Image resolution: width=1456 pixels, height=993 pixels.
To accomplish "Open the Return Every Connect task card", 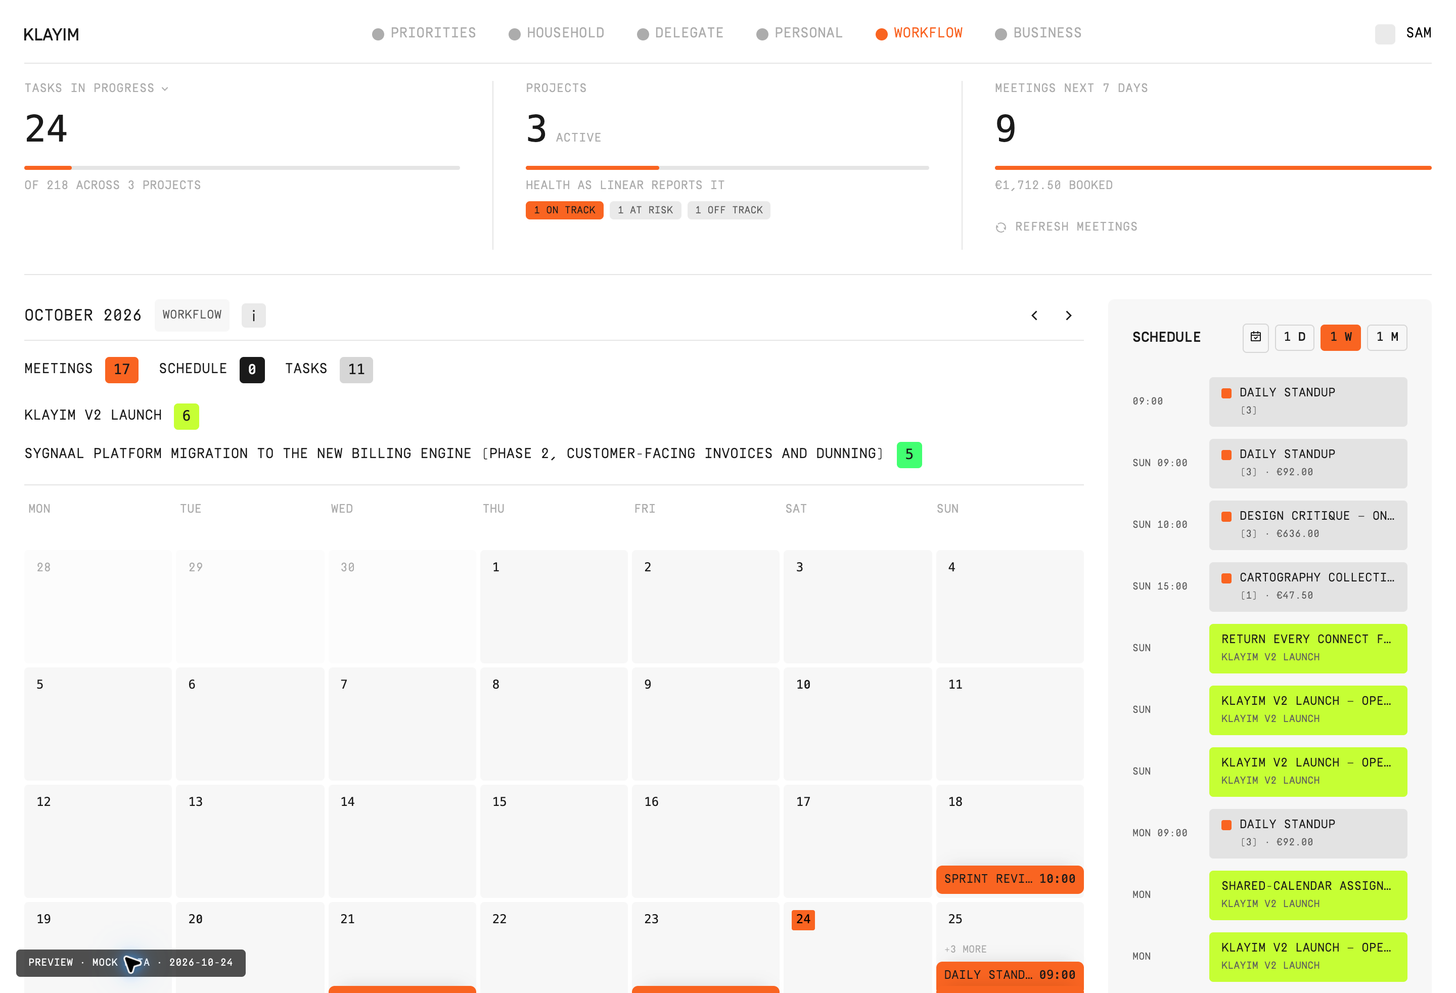I will pos(1307,648).
